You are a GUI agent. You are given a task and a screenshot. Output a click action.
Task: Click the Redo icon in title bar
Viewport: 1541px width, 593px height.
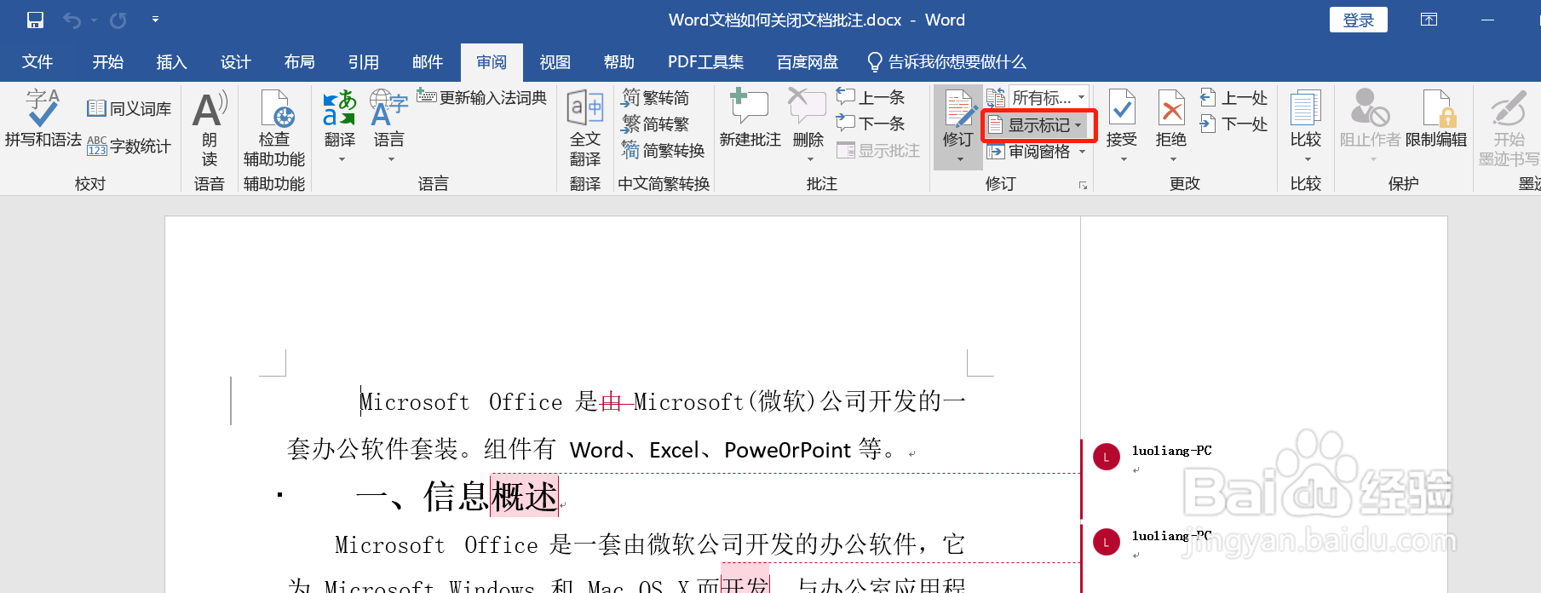tap(118, 20)
